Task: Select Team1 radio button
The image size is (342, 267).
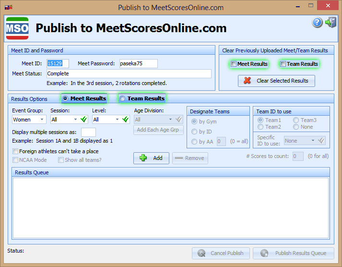Action: pyautogui.click(x=260, y=120)
